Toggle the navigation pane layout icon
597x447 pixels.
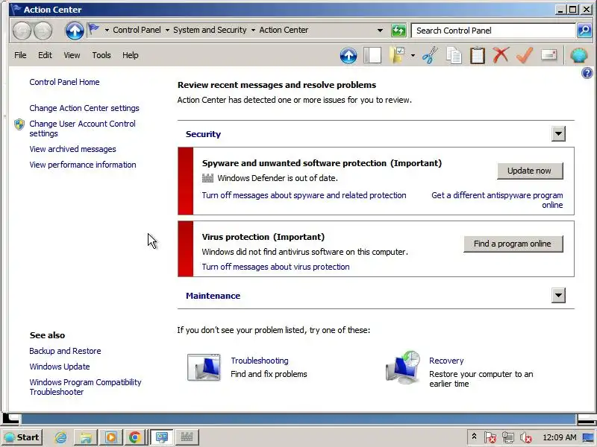372,55
